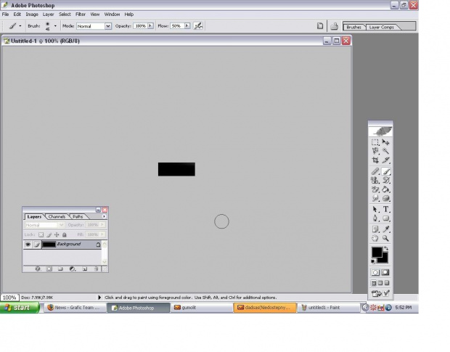Select the Notes tool
This screenshot has height=352, width=450.
375,229
